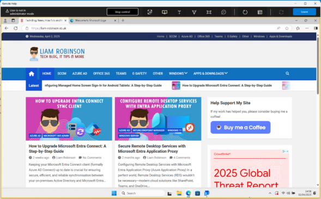Click the Stop control button
Viewport: 321px width, 199px height.
click(123, 12)
